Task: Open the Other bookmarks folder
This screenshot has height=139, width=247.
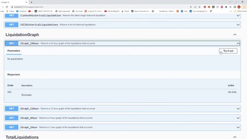Action: (240, 11)
